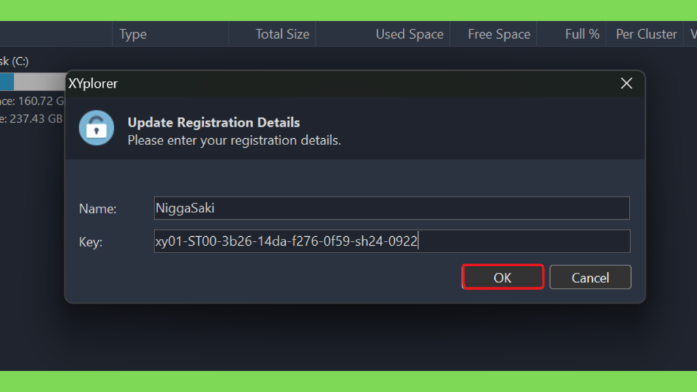
Task: Click the C: drive usage bar
Action: click(x=33, y=82)
